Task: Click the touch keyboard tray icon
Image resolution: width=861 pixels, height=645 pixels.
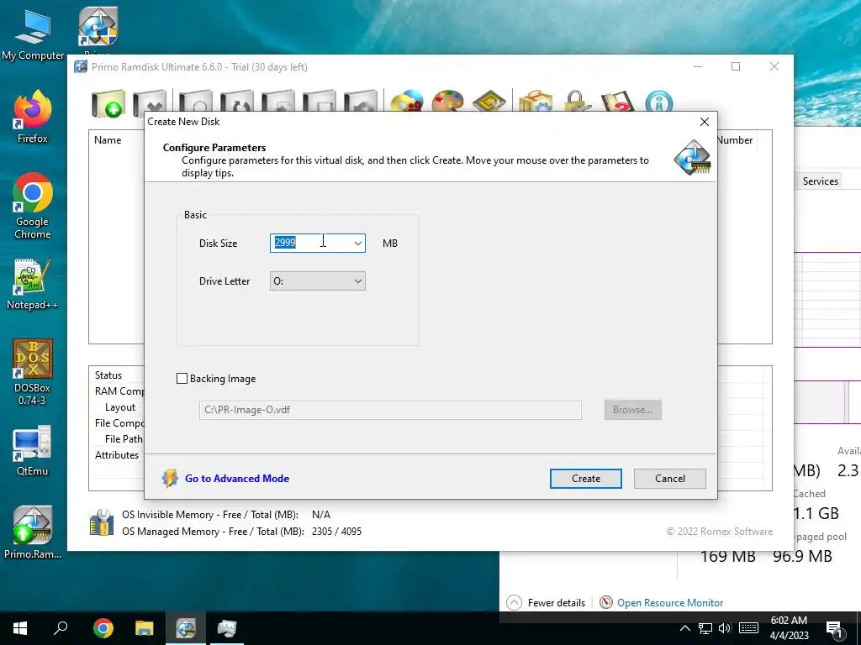Action: click(748, 628)
